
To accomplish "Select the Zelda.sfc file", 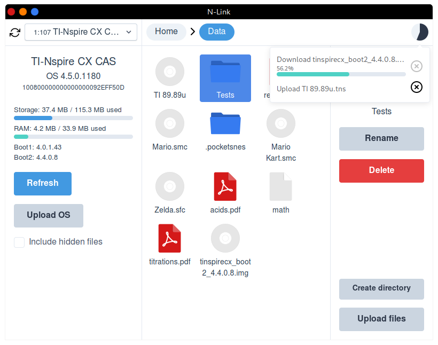I will [169, 193].
